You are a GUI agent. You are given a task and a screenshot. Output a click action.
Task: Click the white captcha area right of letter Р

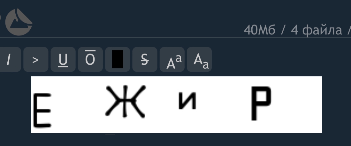[x=297, y=105]
